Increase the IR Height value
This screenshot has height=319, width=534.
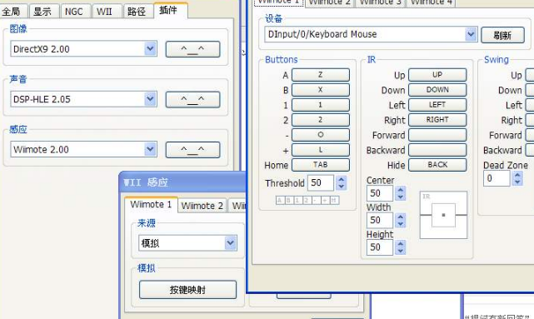coord(401,243)
